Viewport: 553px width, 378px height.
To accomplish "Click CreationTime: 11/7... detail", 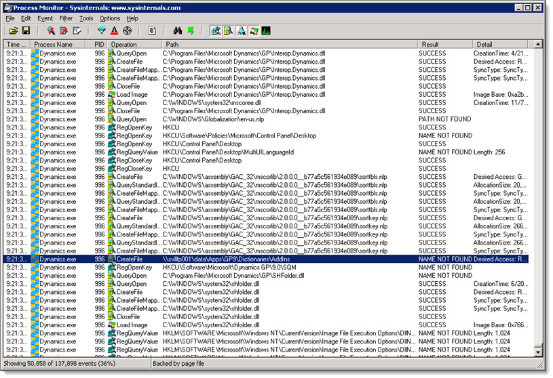I will 501,103.
